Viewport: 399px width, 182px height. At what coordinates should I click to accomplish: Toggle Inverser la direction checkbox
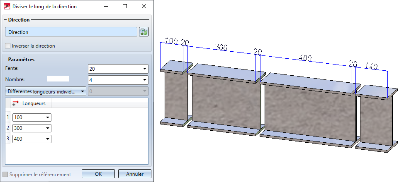pyautogui.click(x=8, y=46)
